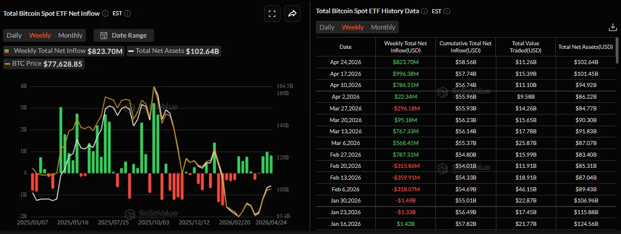Viewport: 621px width, 234px height.
Task: Open the chart in fullscreen mode
Action: [272, 14]
